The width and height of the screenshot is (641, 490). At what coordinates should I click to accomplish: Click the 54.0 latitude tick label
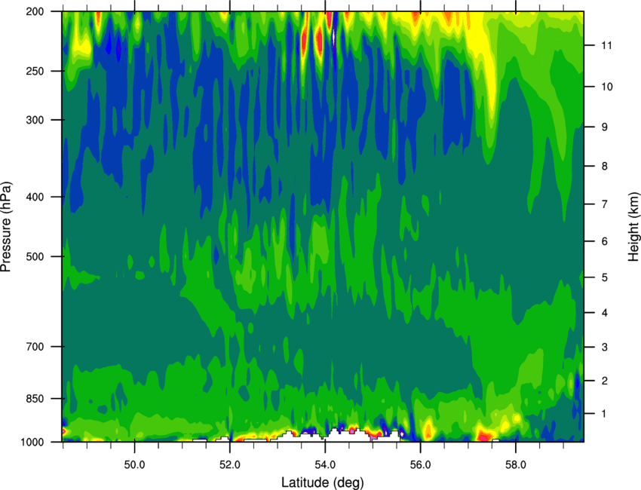coord(325,465)
